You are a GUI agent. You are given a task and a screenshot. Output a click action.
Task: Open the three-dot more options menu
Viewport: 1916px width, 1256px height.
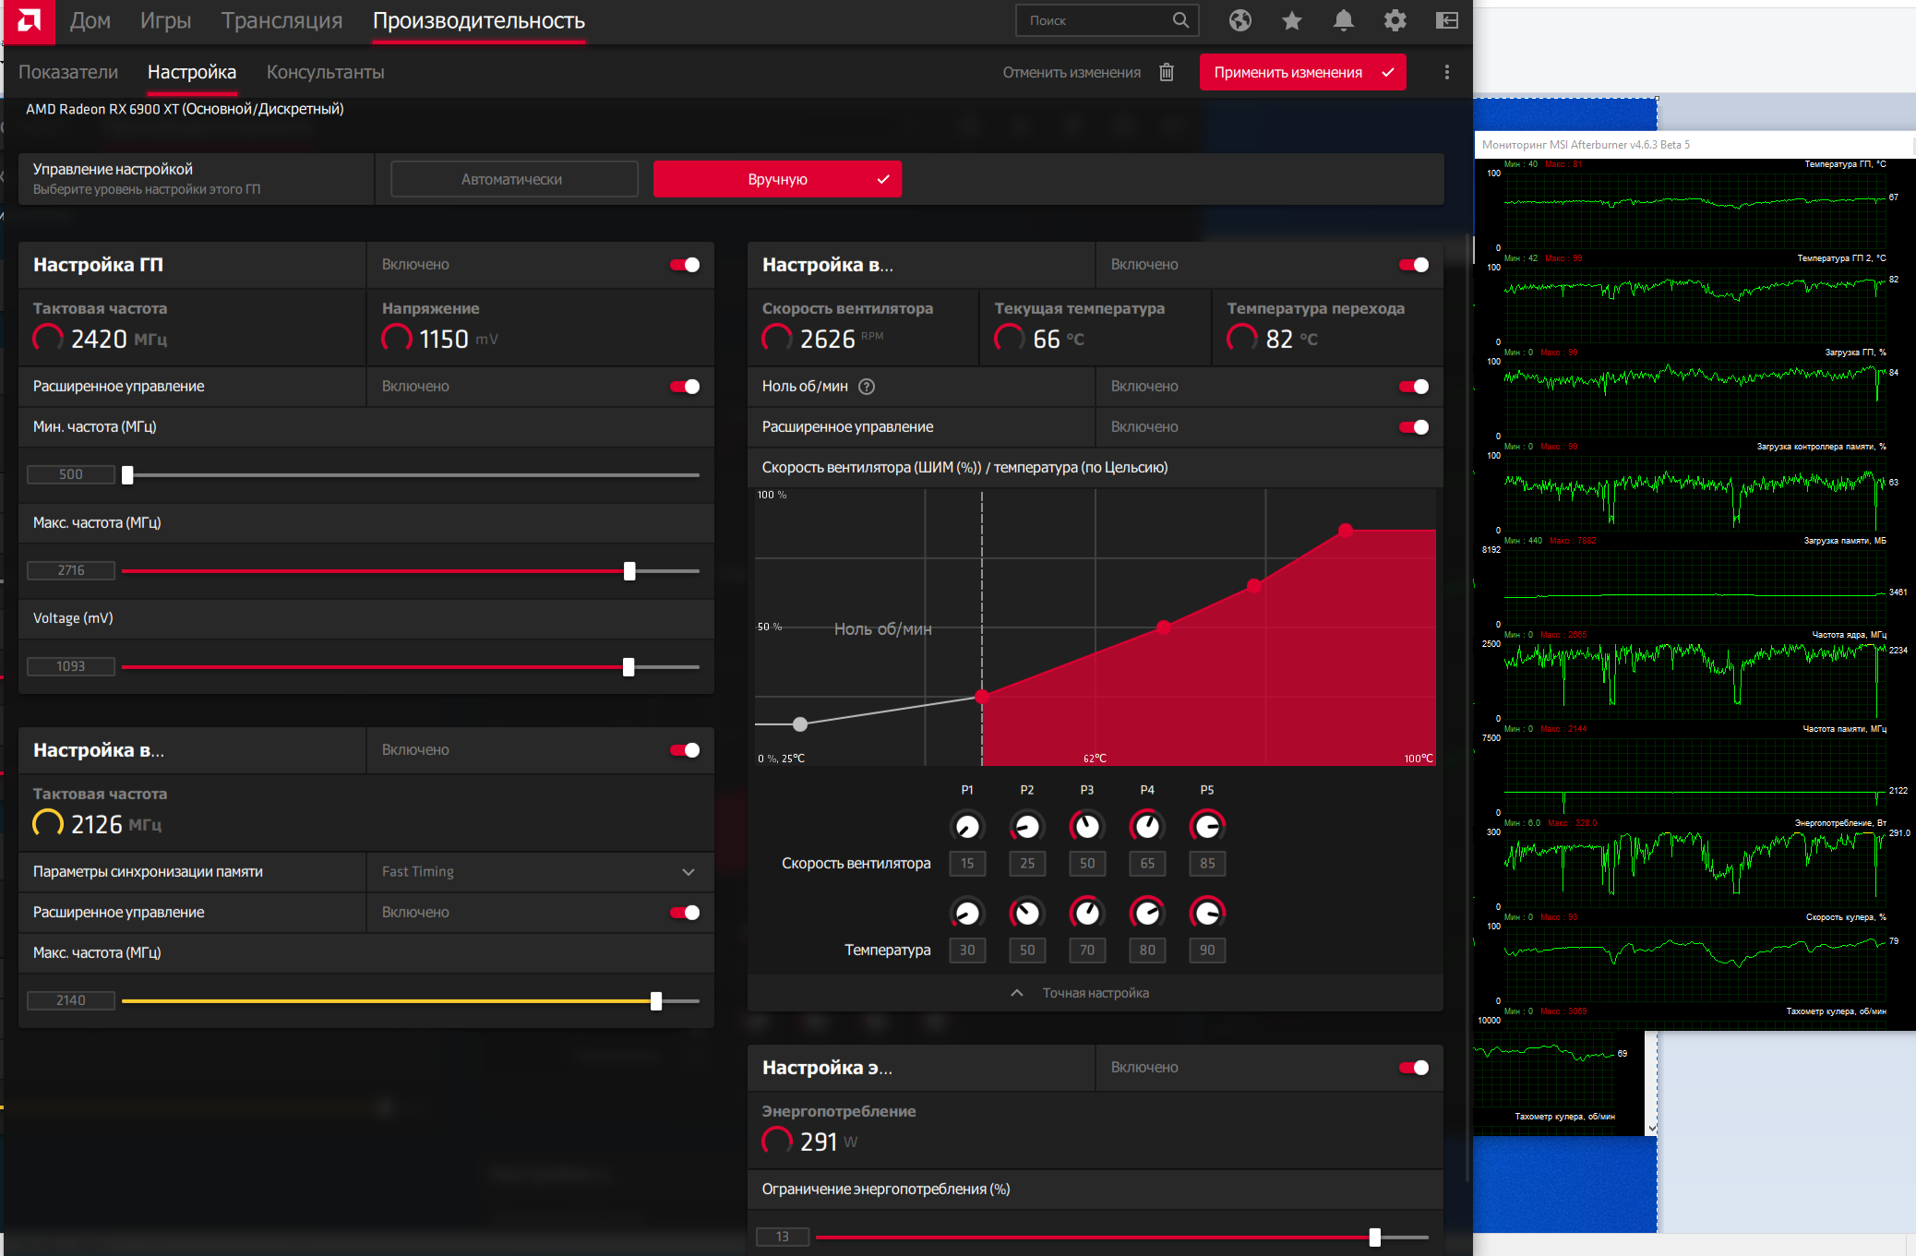pyautogui.click(x=1446, y=72)
